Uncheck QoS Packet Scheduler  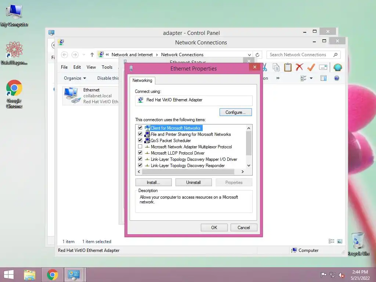point(140,140)
